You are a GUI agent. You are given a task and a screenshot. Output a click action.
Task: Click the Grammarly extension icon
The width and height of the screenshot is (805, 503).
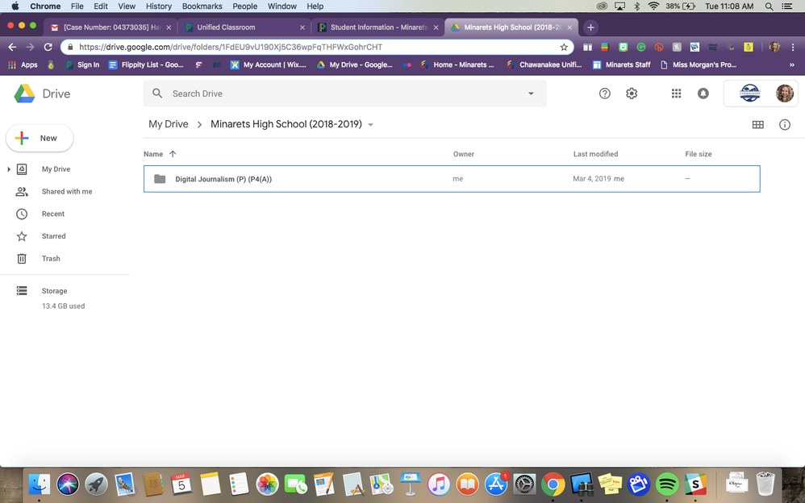point(641,48)
